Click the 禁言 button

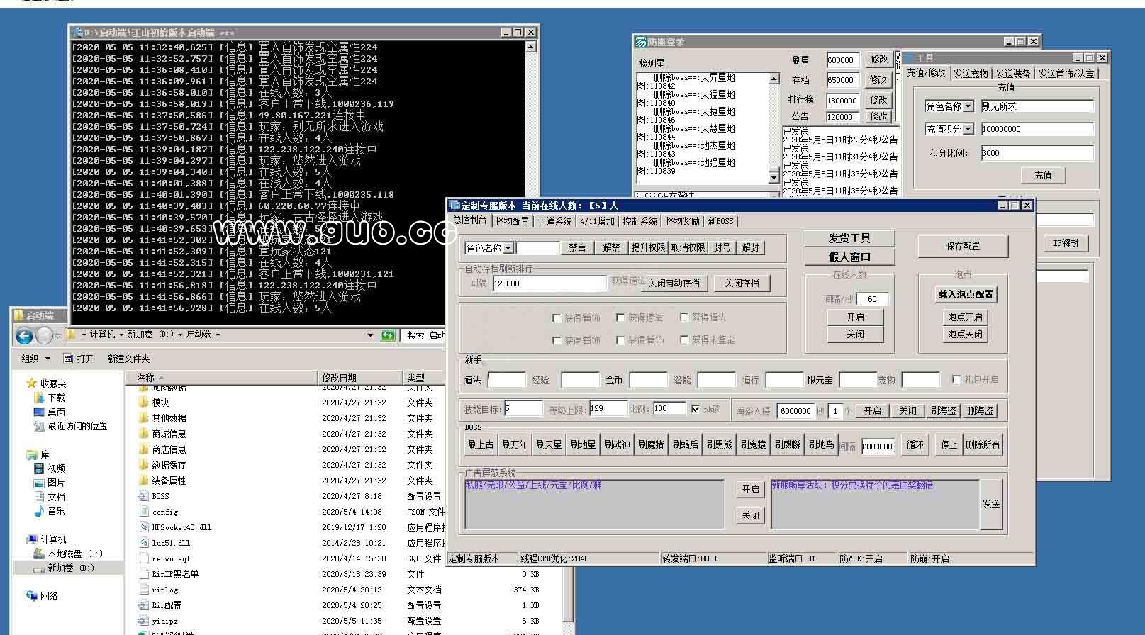(577, 247)
